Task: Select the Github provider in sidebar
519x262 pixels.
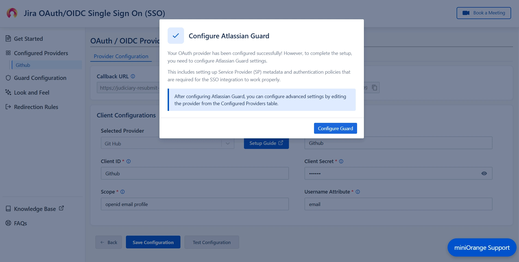Action: pyautogui.click(x=46, y=65)
